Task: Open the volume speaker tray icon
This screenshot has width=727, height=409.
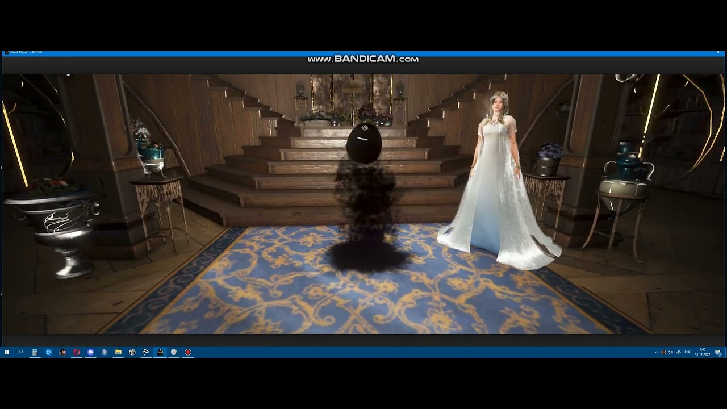Action: click(x=670, y=352)
